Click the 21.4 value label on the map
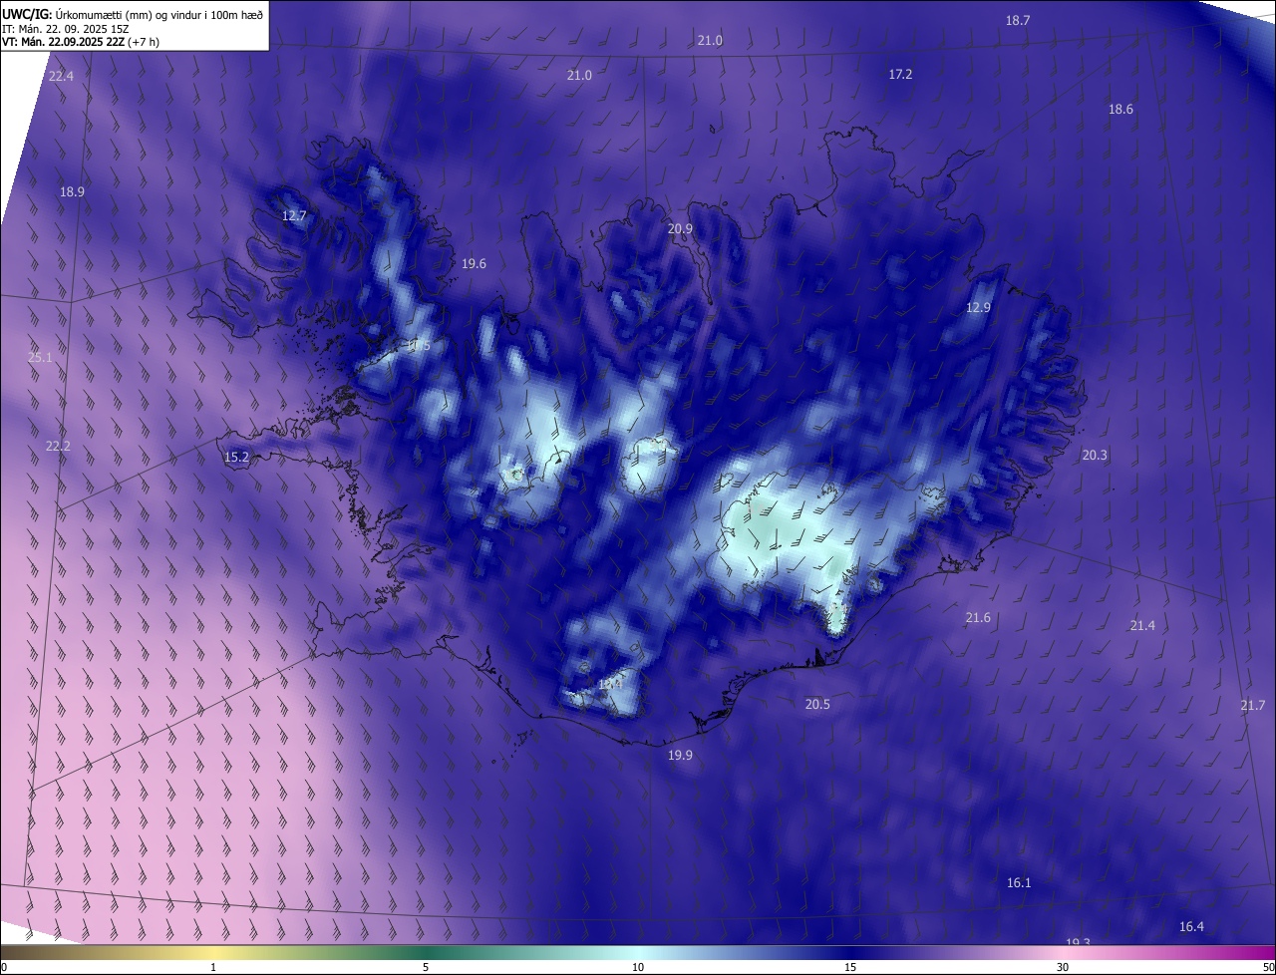The image size is (1276, 975). click(x=1142, y=625)
